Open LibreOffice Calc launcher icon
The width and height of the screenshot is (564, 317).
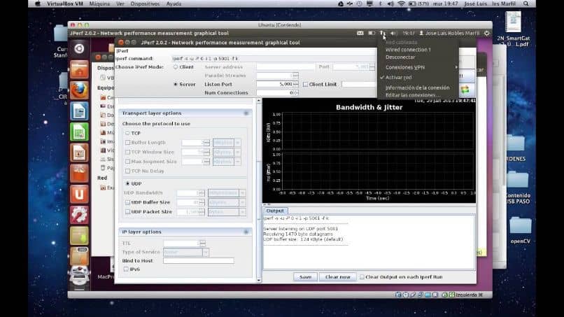click(79, 132)
